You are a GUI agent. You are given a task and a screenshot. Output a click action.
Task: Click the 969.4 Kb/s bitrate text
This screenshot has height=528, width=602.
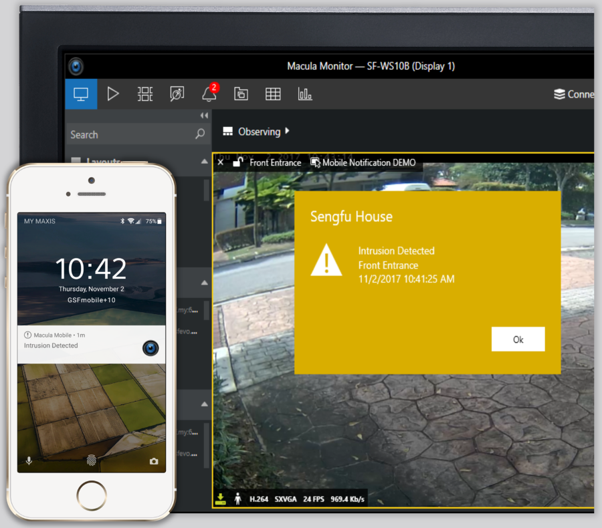[x=347, y=499]
